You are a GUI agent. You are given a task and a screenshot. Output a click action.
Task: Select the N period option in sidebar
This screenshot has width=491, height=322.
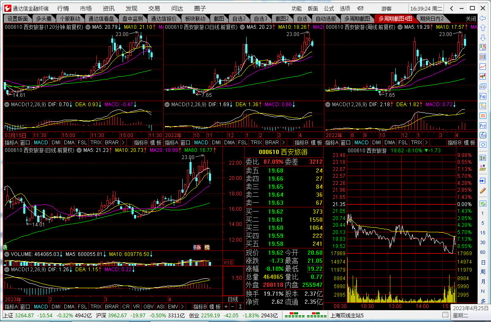pos(483,291)
